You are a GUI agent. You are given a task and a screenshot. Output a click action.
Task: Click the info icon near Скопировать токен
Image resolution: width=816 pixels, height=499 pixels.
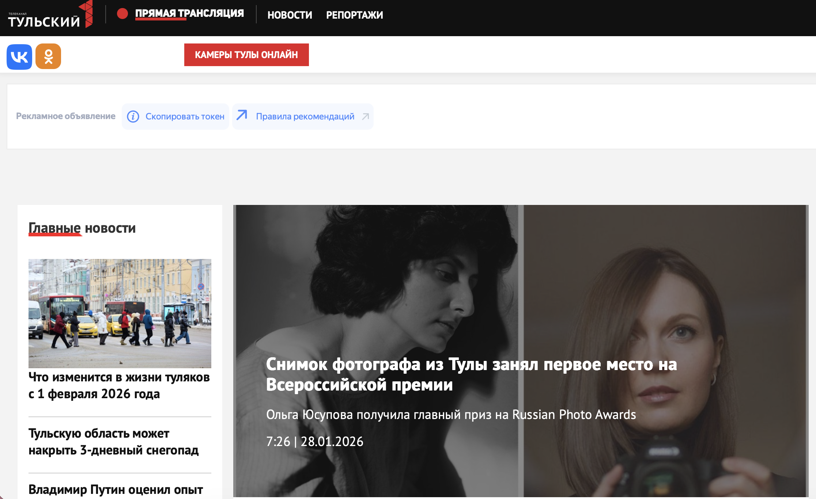133,117
